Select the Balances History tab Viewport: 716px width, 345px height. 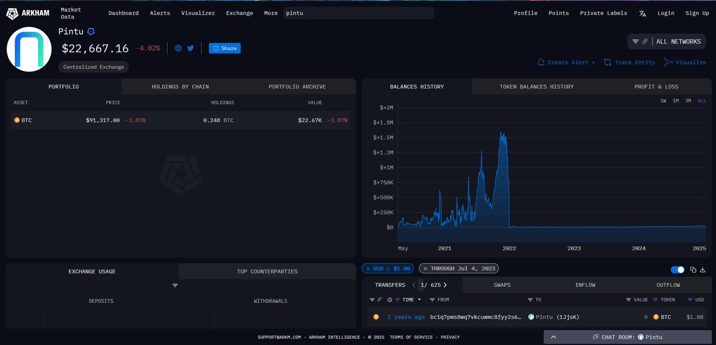click(x=417, y=86)
